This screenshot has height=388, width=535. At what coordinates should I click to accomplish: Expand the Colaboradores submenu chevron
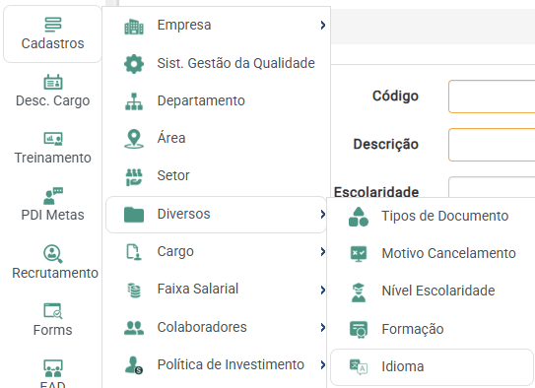(x=323, y=327)
